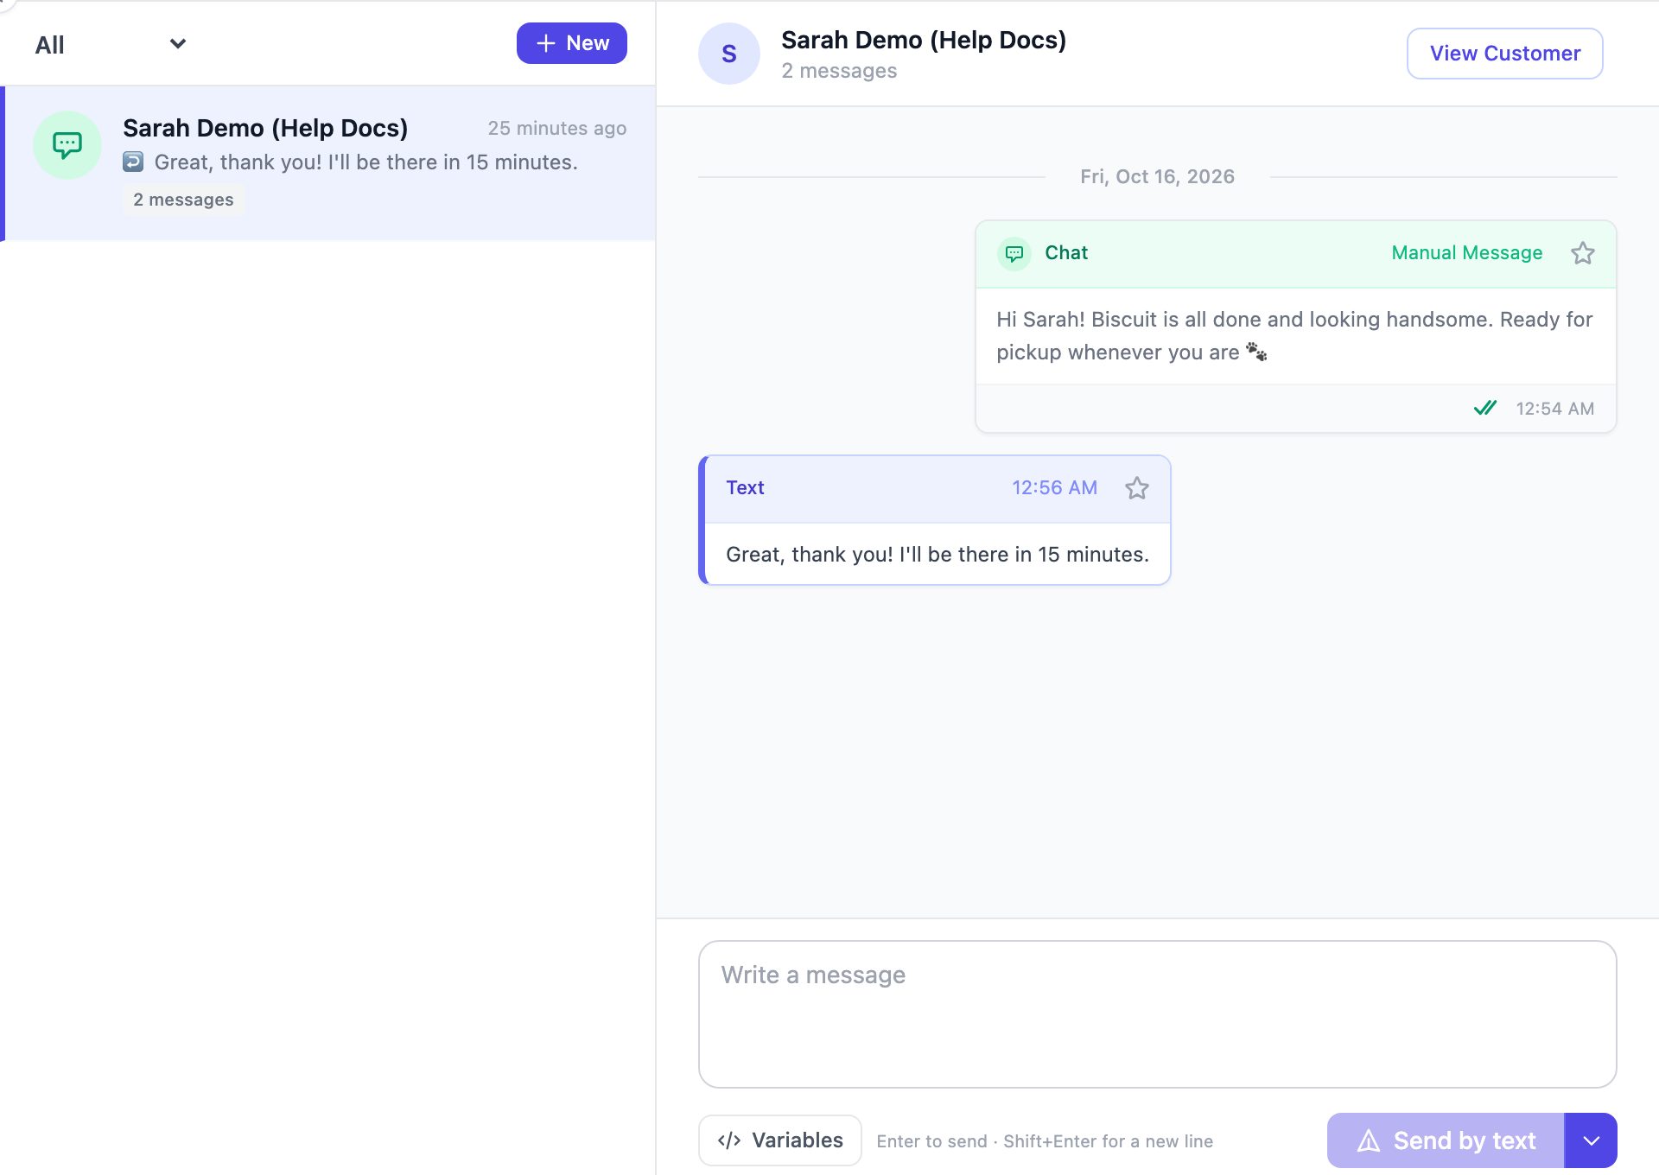
Task: Click the Fri, Oct 16, 2026 date label
Action: [x=1158, y=176]
